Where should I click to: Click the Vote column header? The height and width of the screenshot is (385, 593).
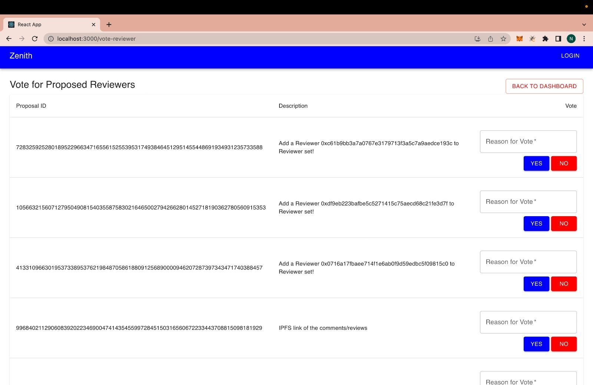pyautogui.click(x=571, y=106)
